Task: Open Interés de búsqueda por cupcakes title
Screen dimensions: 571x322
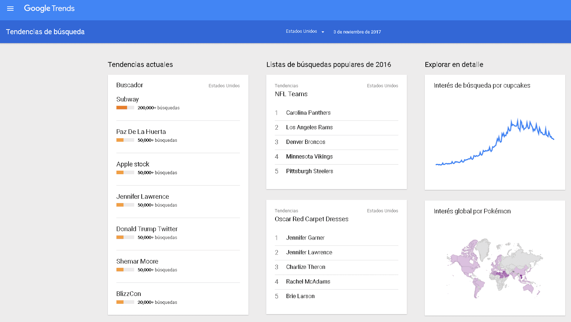Action: [482, 85]
